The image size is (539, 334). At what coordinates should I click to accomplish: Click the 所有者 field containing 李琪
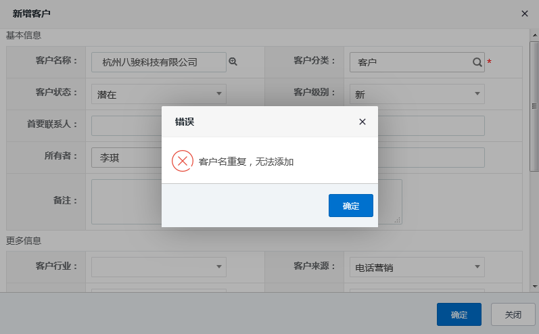point(126,158)
